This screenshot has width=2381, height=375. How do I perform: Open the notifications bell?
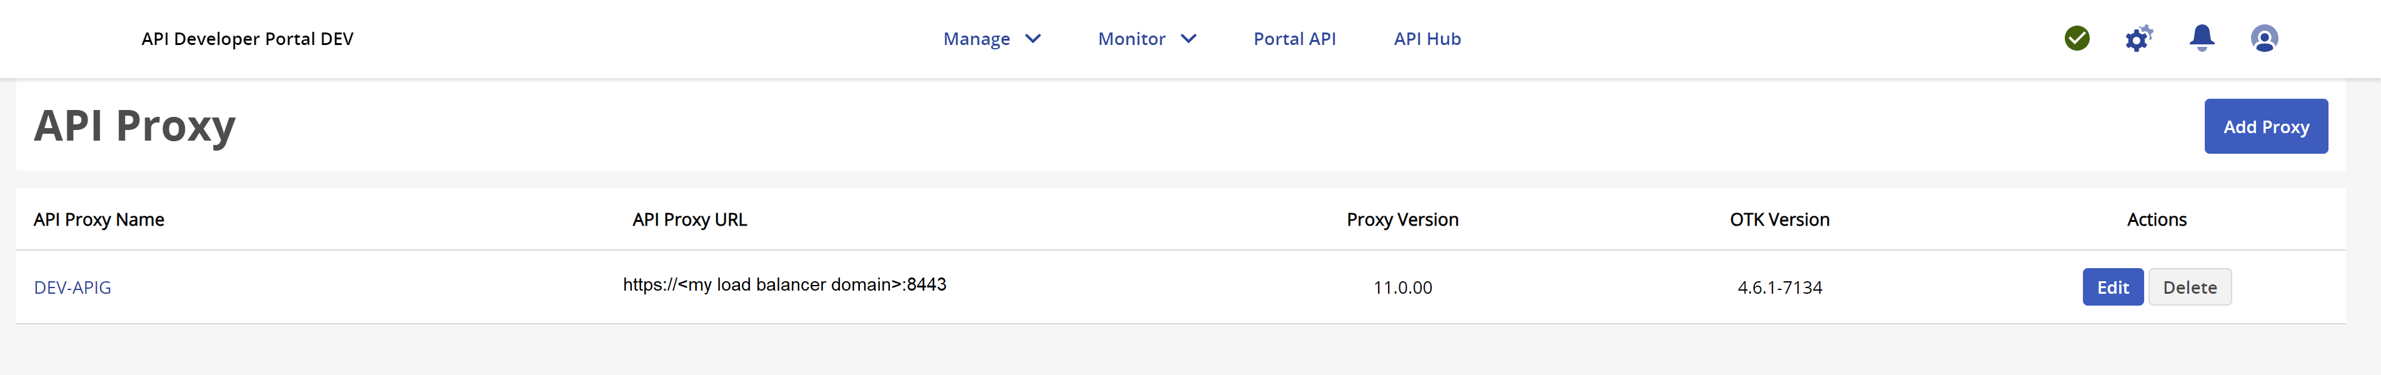[2202, 38]
